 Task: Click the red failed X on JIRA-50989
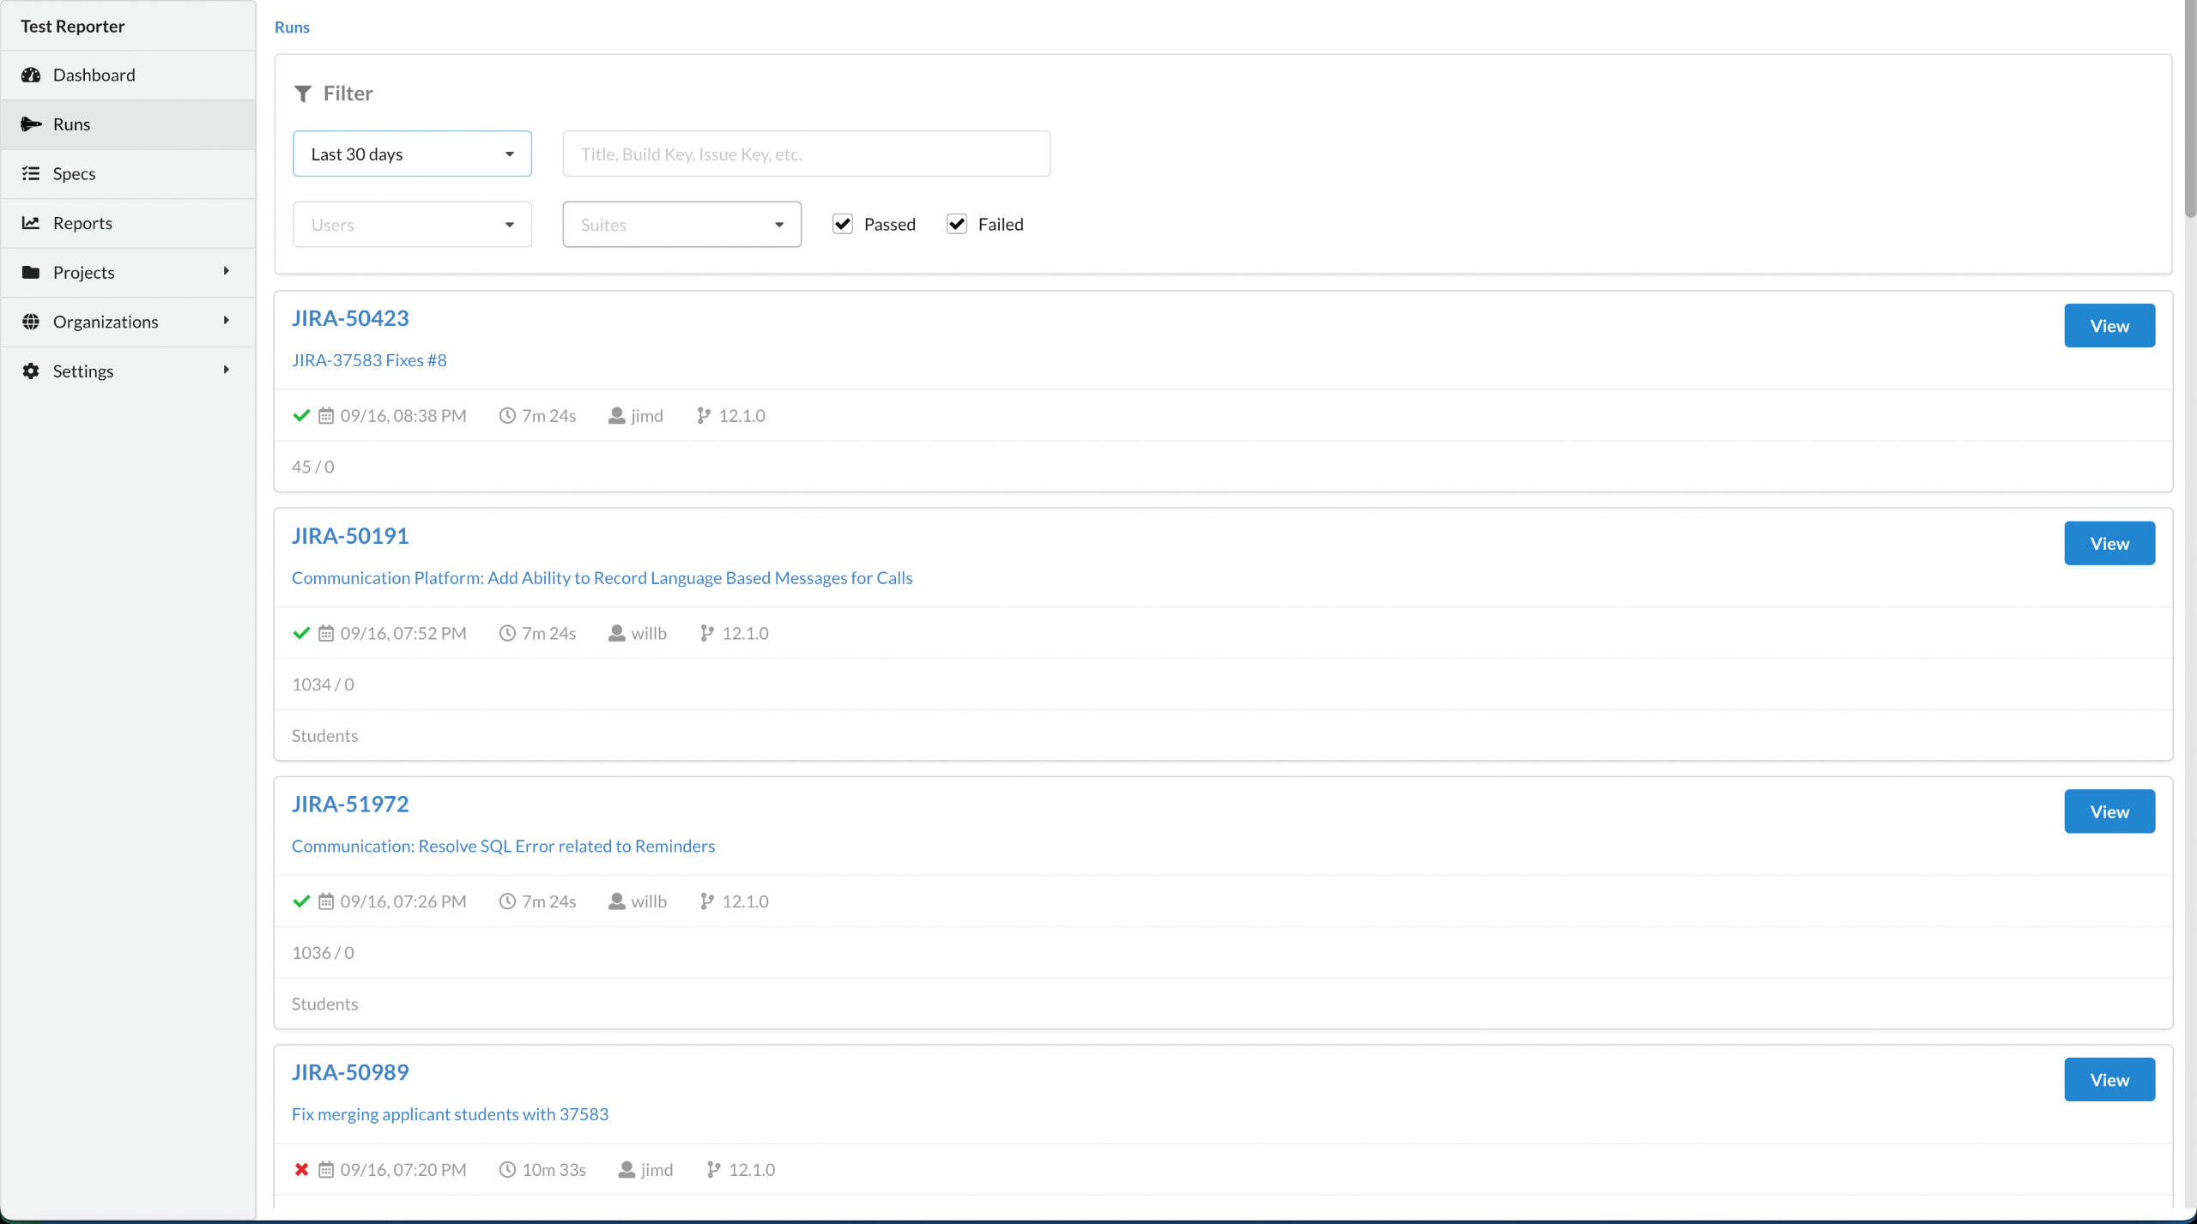click(301, 1169)
